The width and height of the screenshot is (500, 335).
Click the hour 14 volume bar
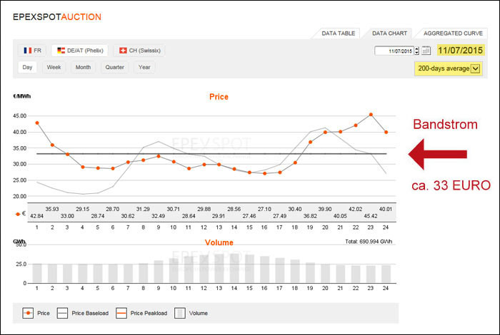pos(234,268)
